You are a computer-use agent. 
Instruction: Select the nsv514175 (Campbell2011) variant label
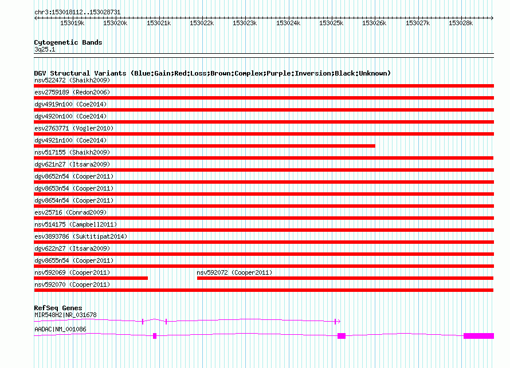pos(76,224)
